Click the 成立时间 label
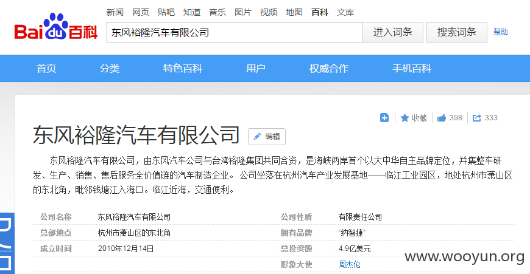 point(56,248)
